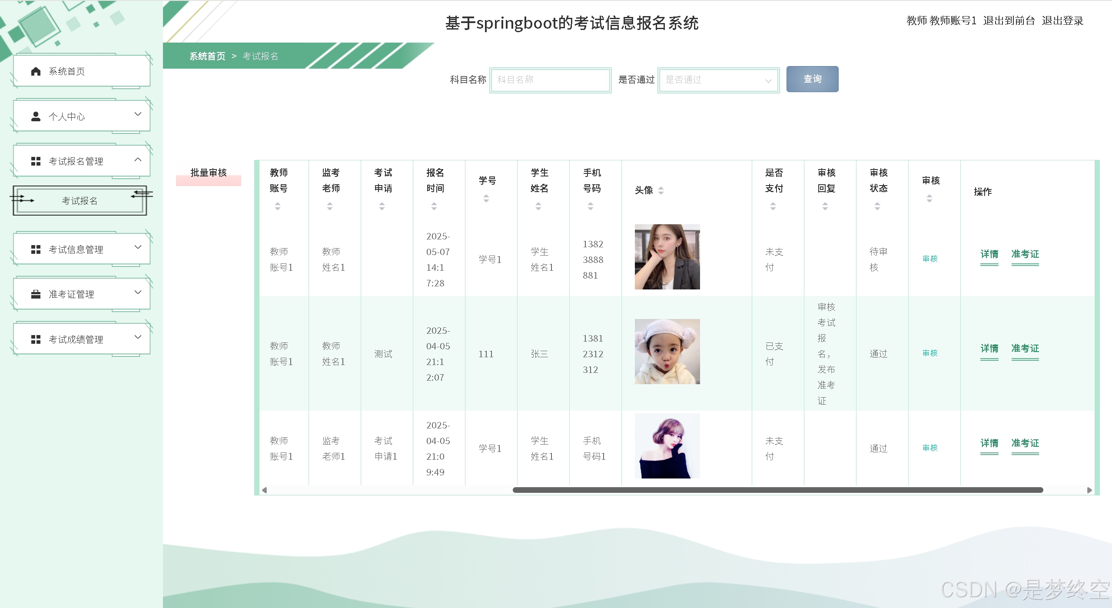Click the home icon beside 系统首页
This screenshot has width=1112, height=608.
click(x=36, y=71)
